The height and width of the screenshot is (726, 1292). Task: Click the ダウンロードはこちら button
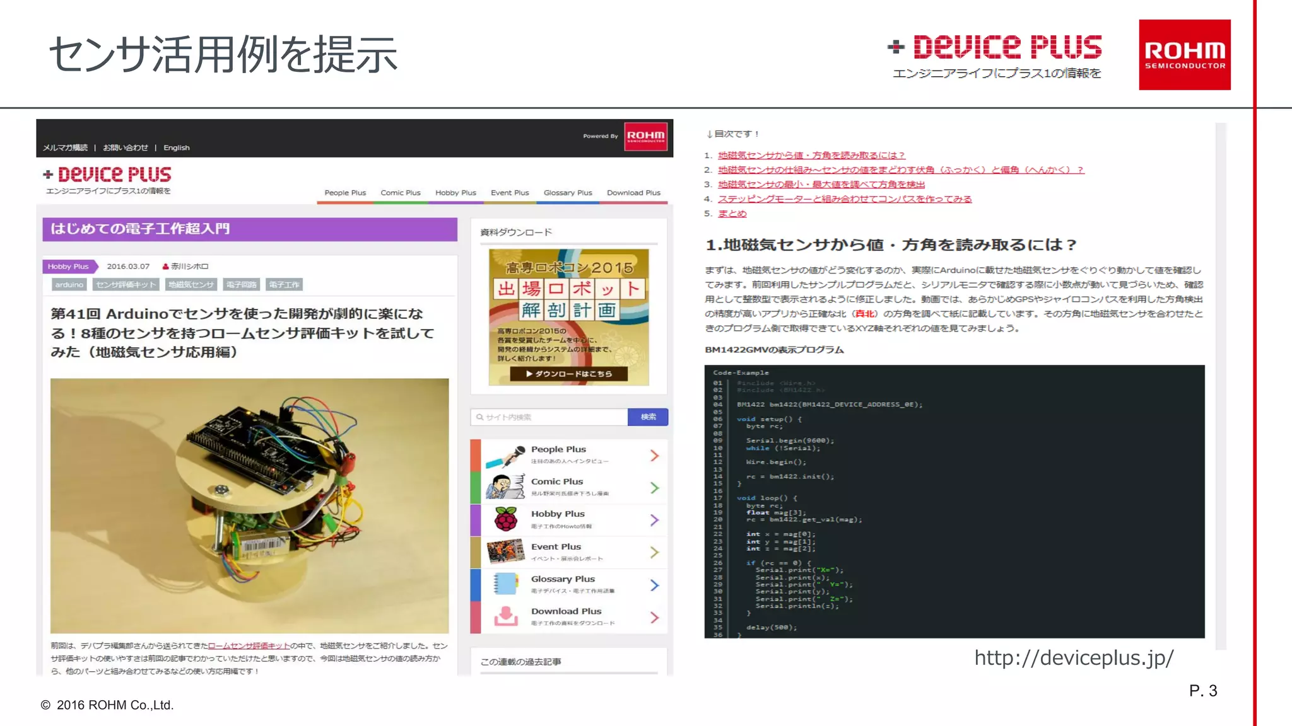click(x=568, y=374)
